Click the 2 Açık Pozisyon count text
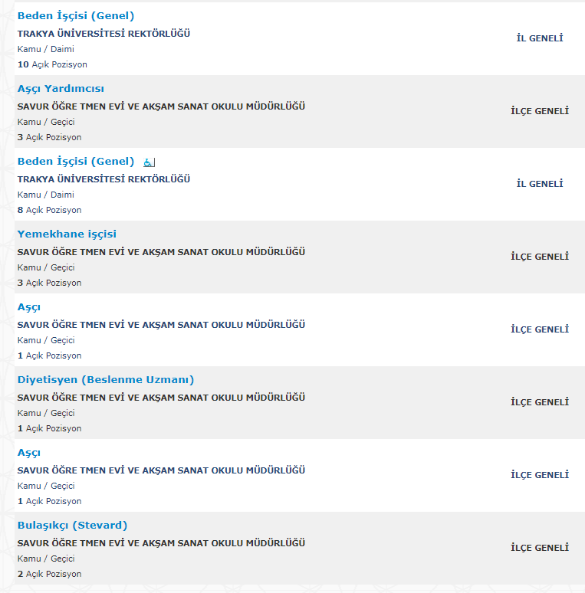585x593 pixels. click(x=49, y=574)
